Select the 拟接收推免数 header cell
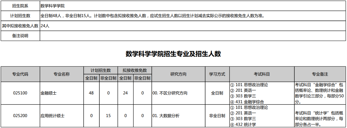Viewport: 347px width, 128px height. pyautogui.click(x=135, y=70)
